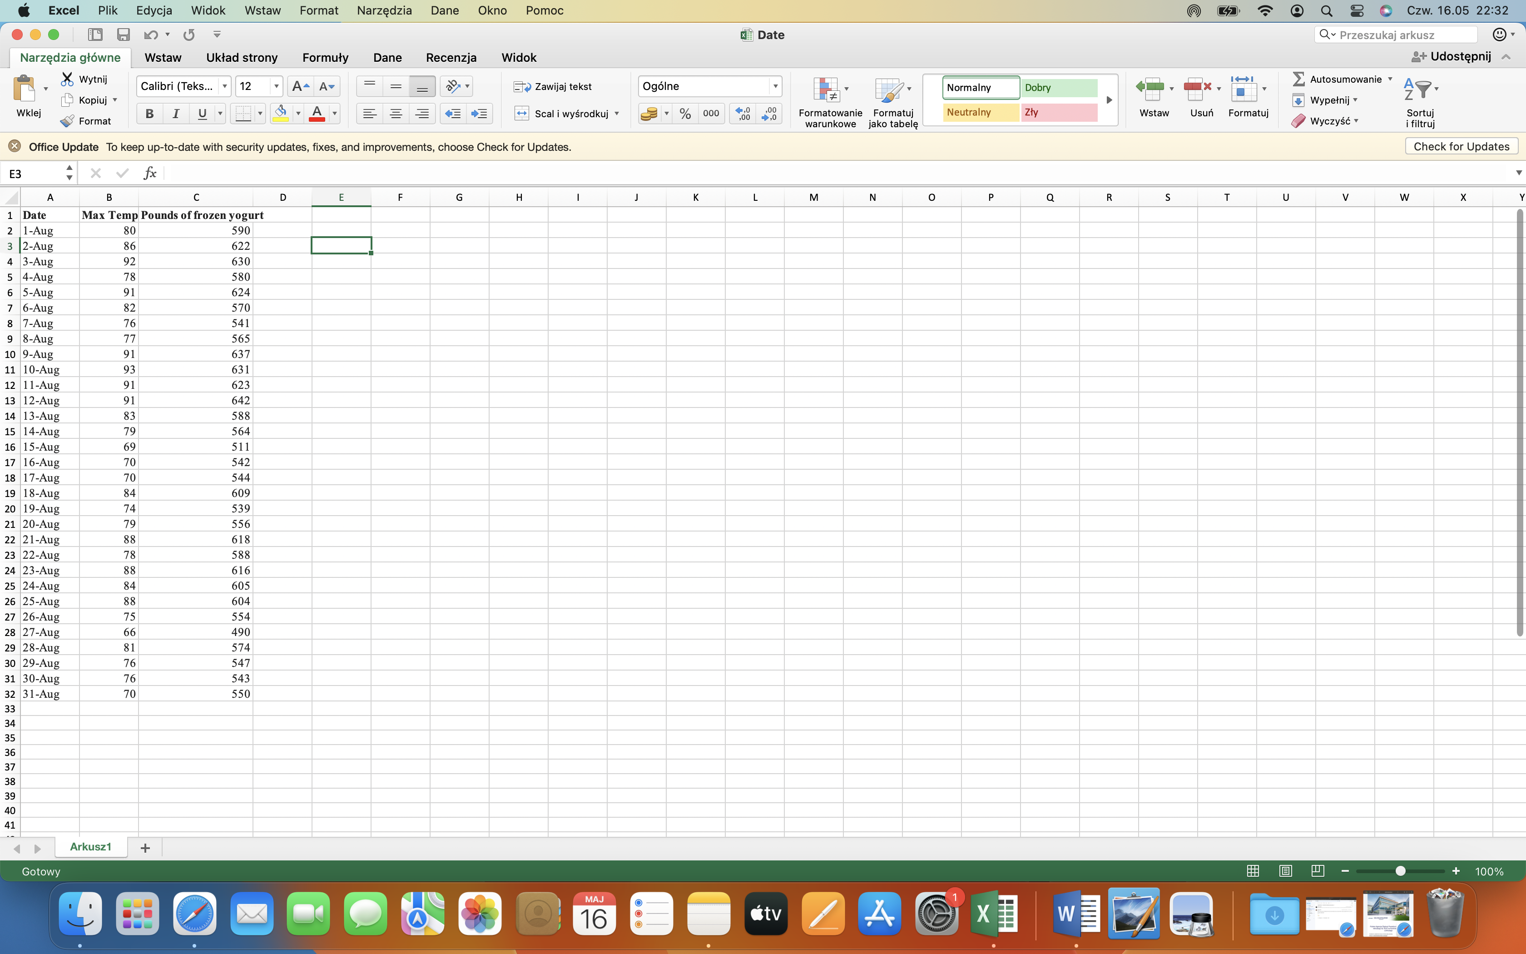Click Check for Updates button
1526x954 pixels.
tap(1461, 146)
